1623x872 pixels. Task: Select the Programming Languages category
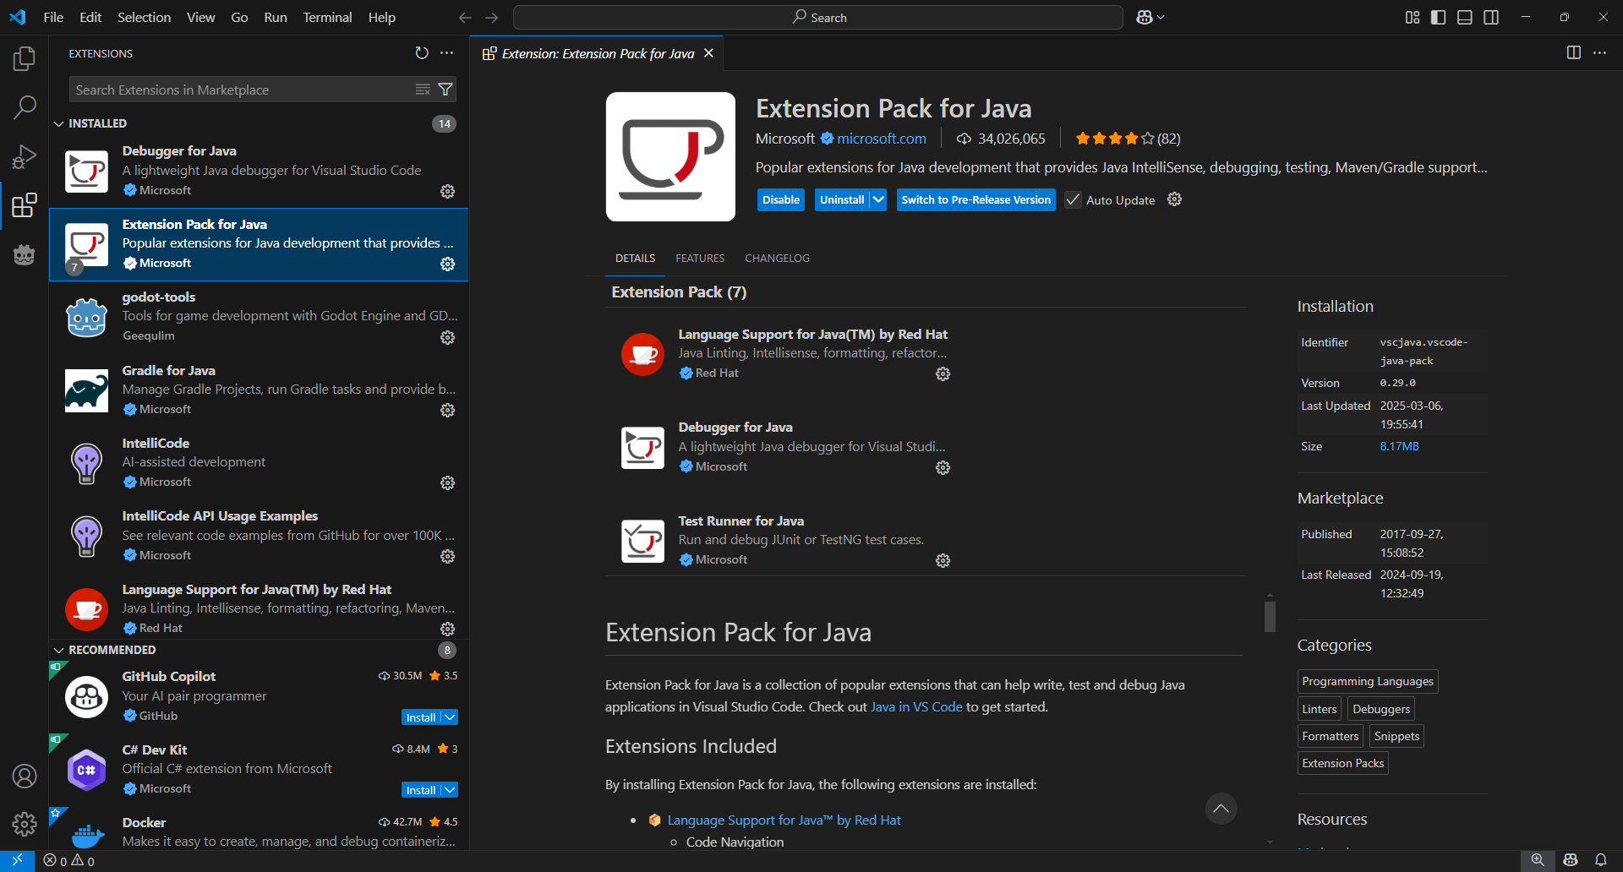pyautogui.click(x=1368, y=681)
